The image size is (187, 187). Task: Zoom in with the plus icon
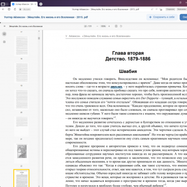pos(109,26)
